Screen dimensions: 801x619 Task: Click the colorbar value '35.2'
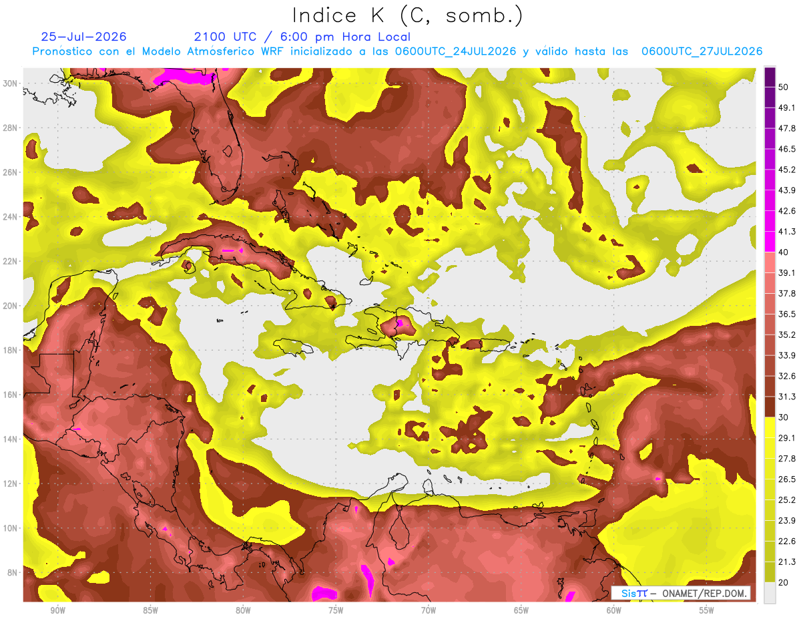(786, 335)
